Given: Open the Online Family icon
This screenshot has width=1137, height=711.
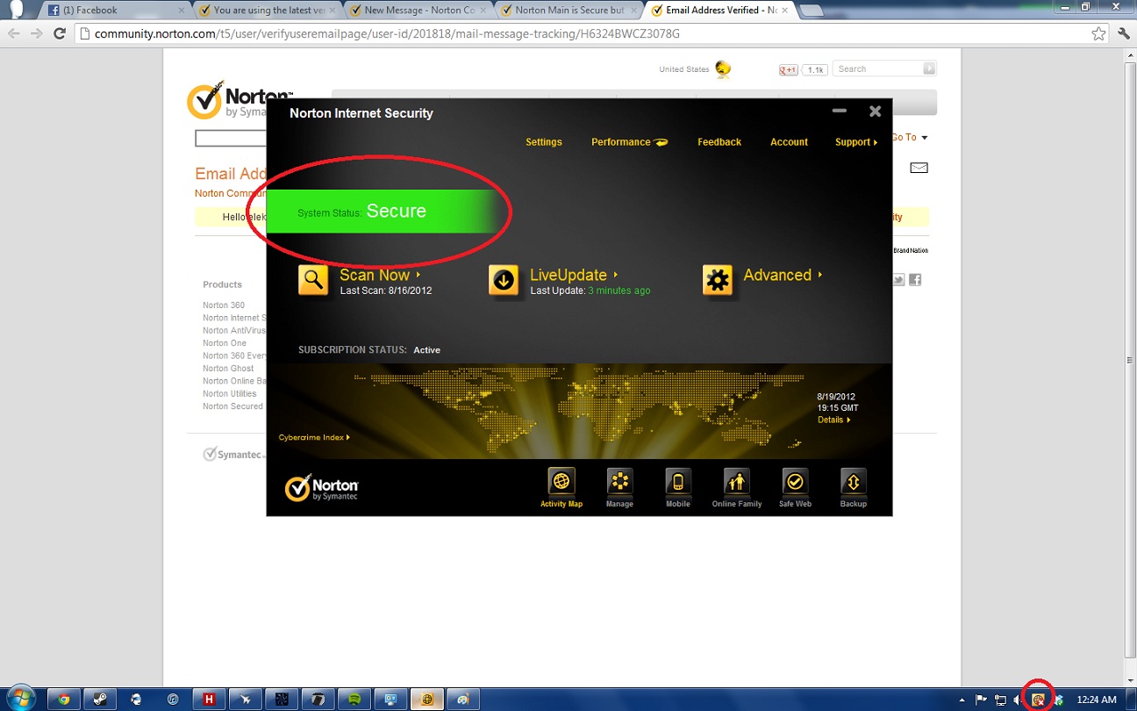Looking at the screenshot, I should tap(737, 482).
